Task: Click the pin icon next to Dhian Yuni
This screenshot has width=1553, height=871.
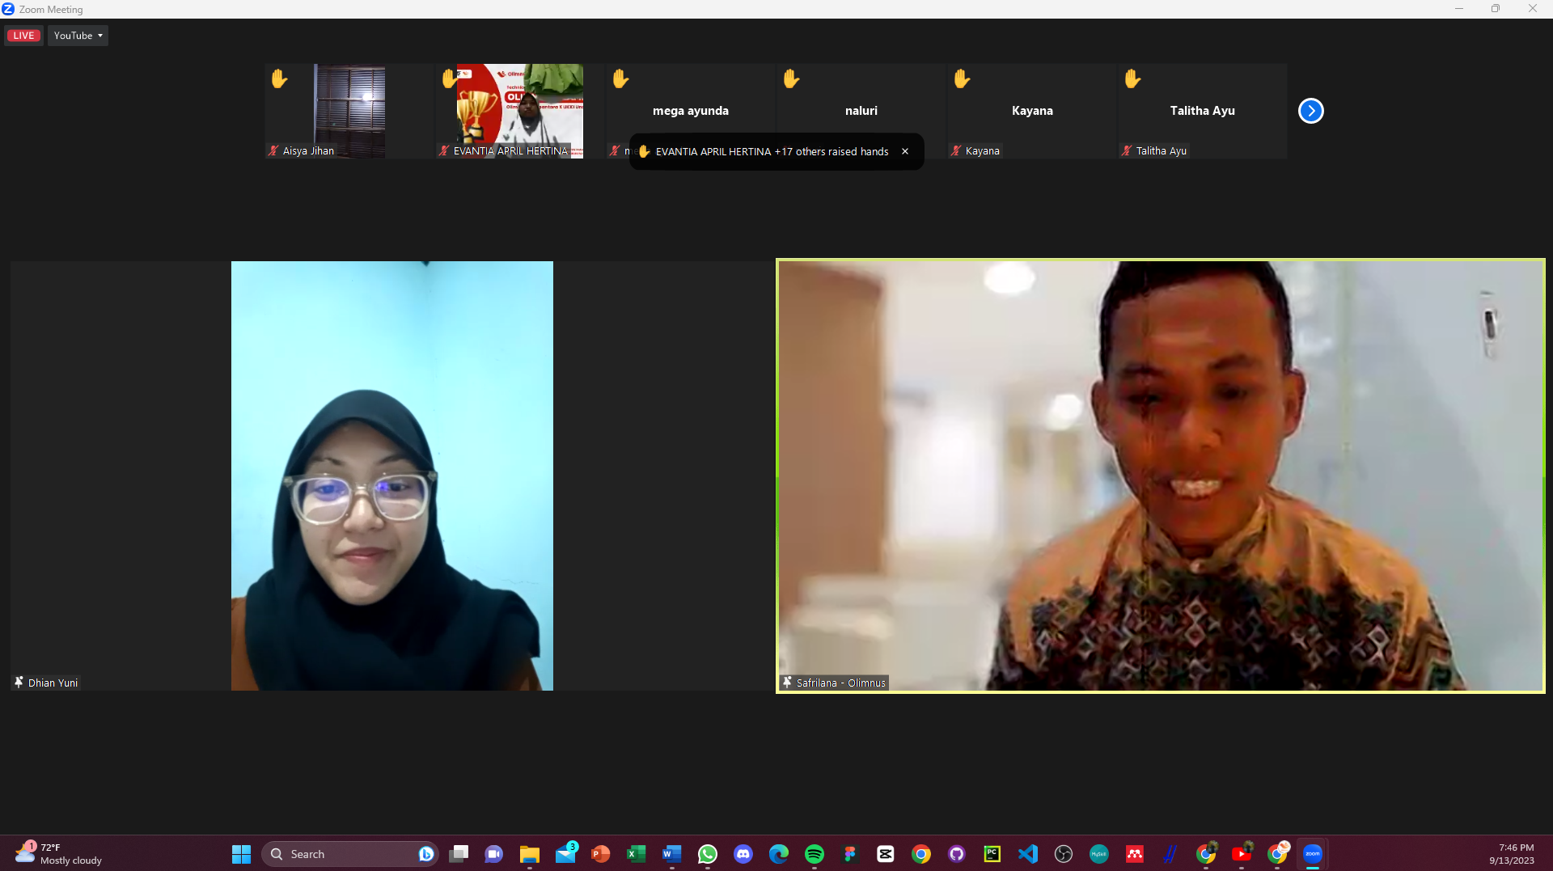Action: (x=19, y=683)
